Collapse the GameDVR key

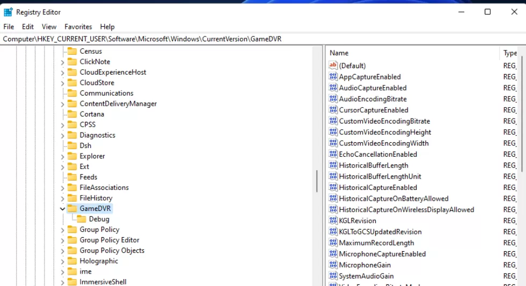click(62, 209)
